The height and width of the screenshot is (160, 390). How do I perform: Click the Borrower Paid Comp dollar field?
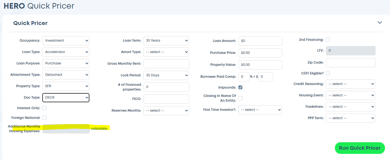(x=266, y=77)
